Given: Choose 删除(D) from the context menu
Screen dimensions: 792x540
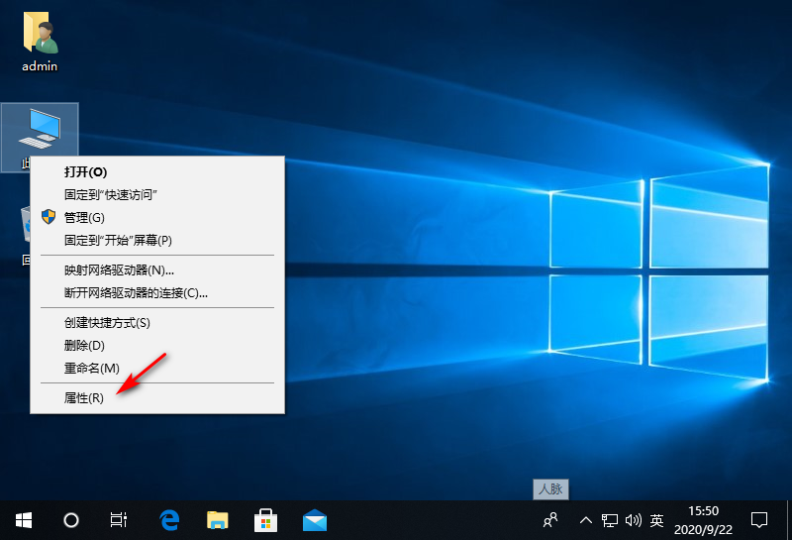Looking at the screenshot, I should [x=84, y=345].
